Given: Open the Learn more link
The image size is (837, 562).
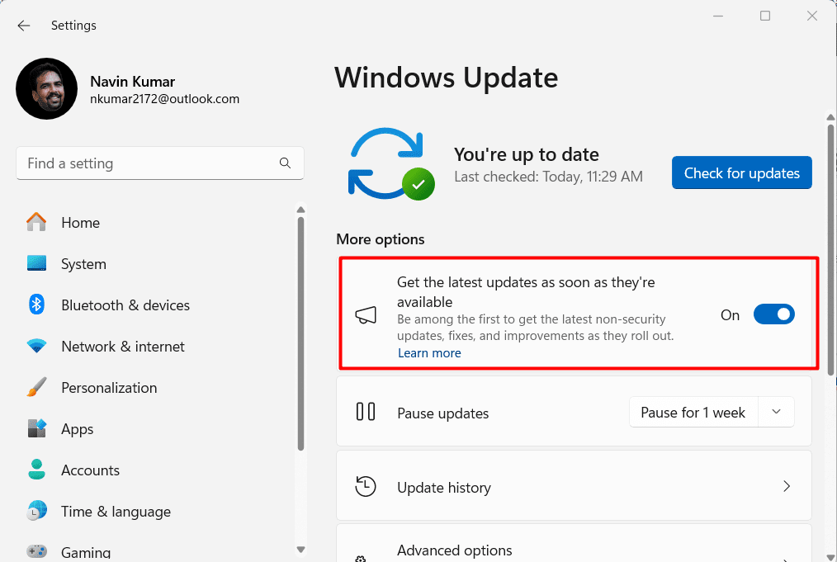Looking at the screenshot, I should pyautogui.click(x=429, y=352).
